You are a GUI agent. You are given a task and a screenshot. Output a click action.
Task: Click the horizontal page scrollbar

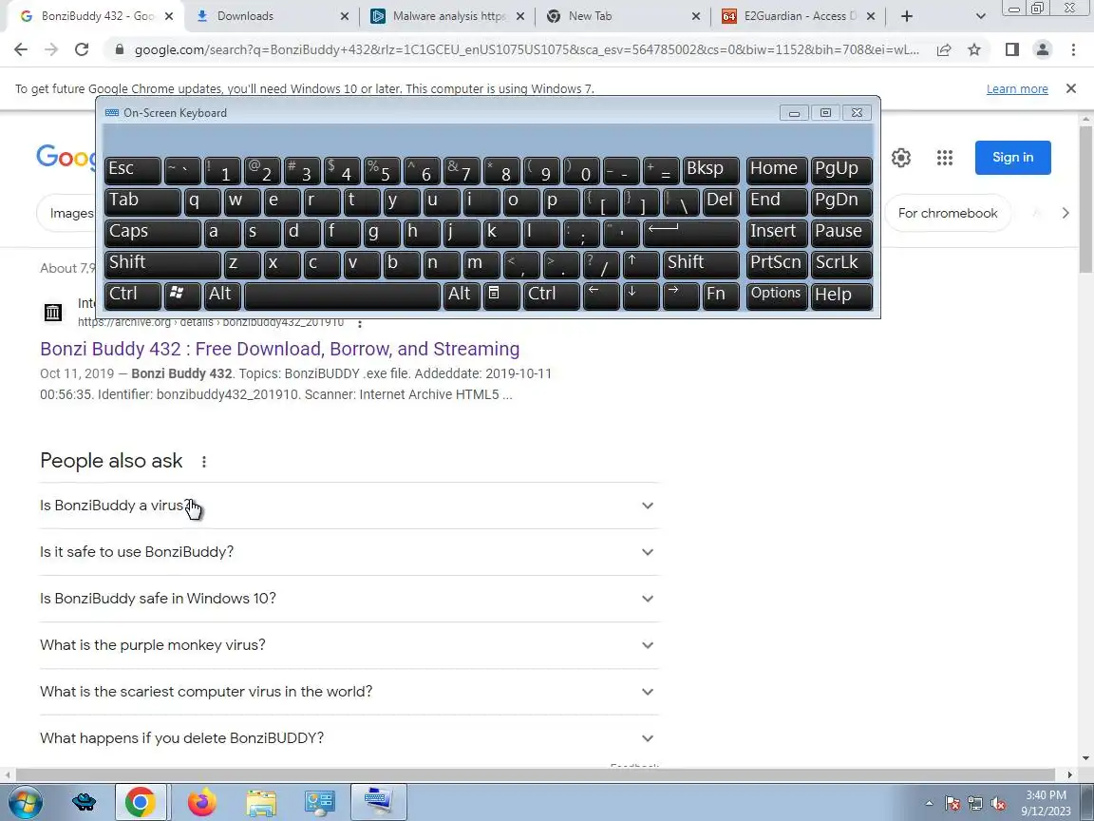pyautogui.click(x=536, y=774)
